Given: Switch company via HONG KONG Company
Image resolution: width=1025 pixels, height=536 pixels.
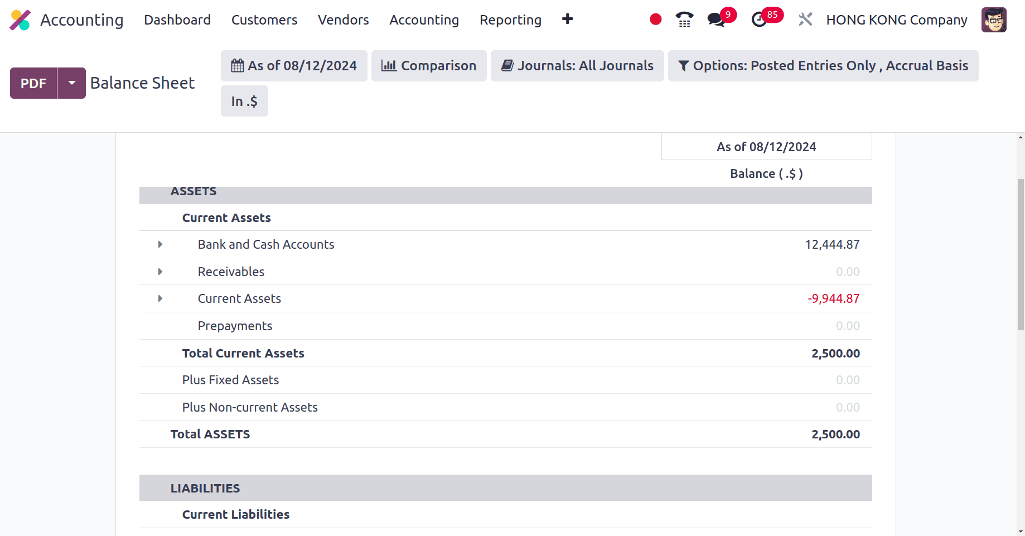Looking at the screenshot, I should tap(897, 20).
